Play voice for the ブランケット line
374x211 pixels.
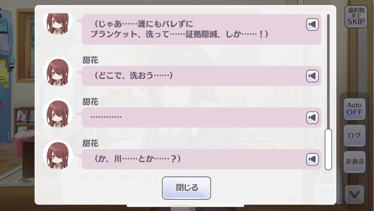pos(312,25)
